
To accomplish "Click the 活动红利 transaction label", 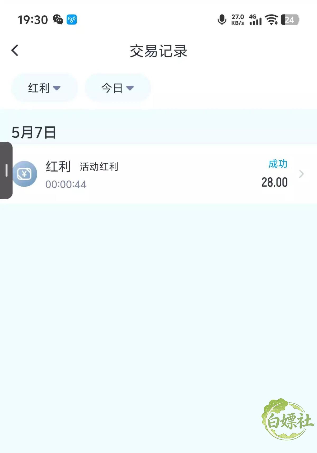I will click(x=99, y=167).
